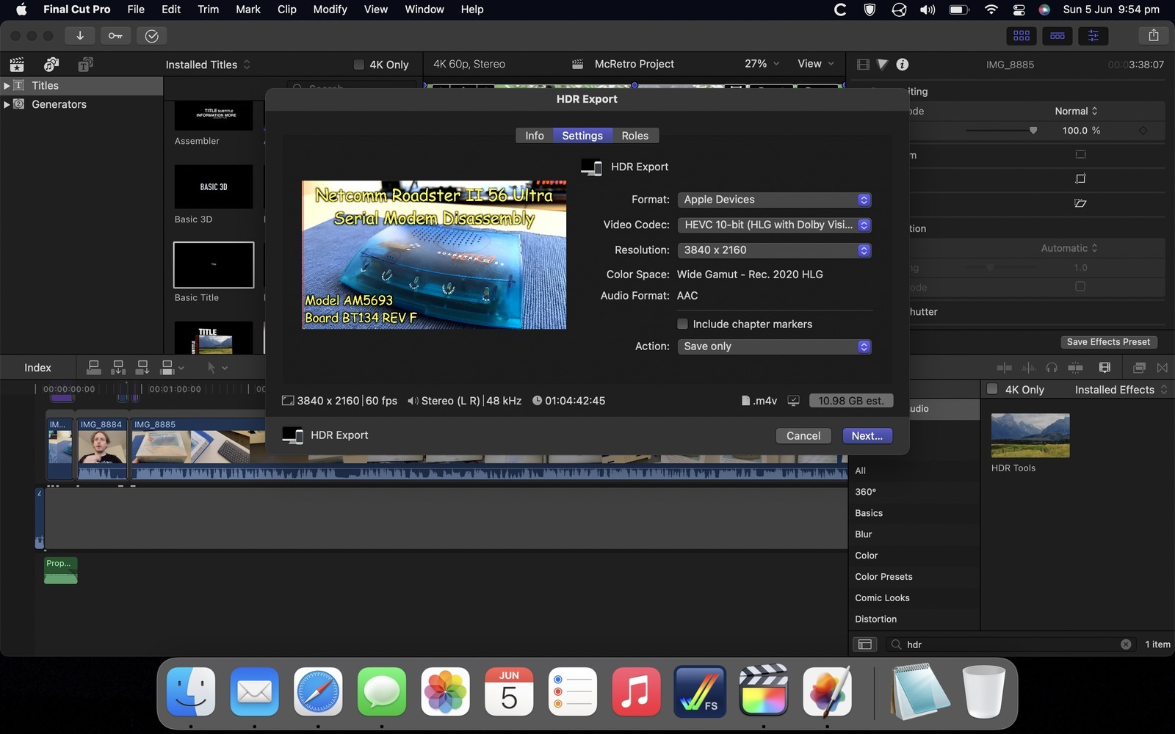Open the Blend Mode Normal dropdown
This screenshot has height=734, width=1175.
point(1076,111)
